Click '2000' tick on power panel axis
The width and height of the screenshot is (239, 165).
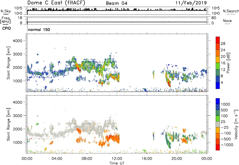[x=17, y=67]
